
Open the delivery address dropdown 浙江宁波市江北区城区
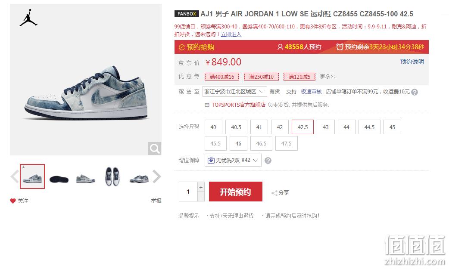click(234, 92)
